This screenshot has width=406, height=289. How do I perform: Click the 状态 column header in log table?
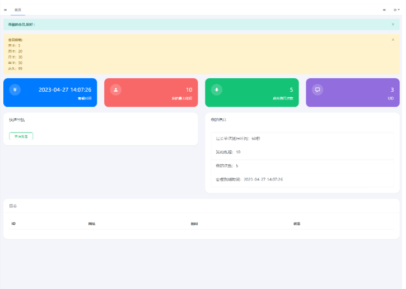[297, 224]
